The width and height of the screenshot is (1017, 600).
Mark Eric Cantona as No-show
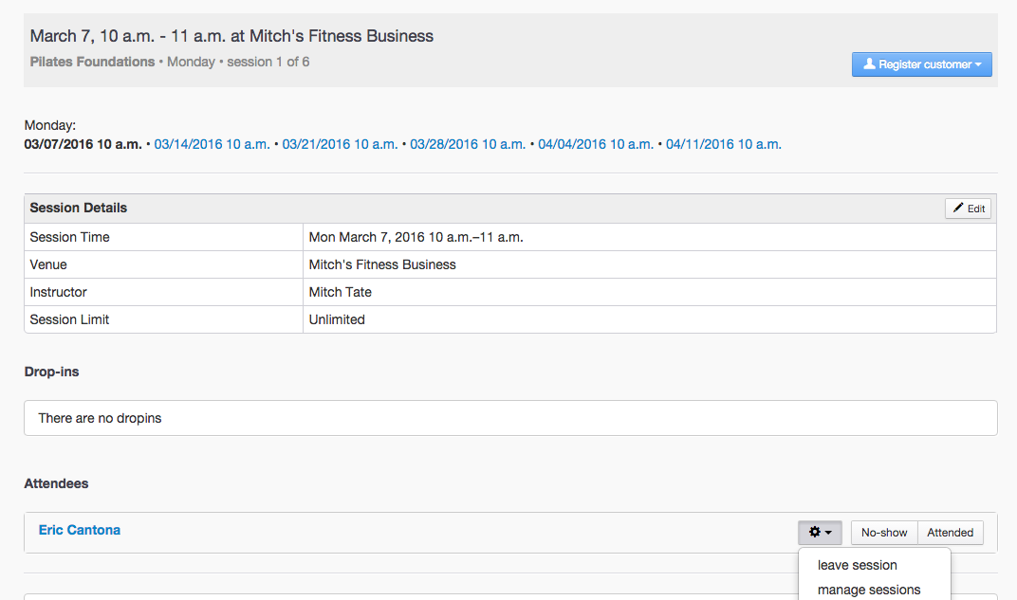click(883, 533)
